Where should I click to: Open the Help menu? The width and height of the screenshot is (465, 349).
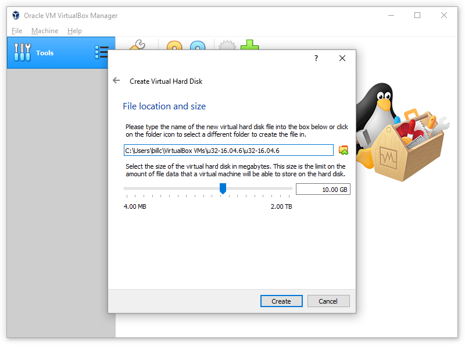74,31
